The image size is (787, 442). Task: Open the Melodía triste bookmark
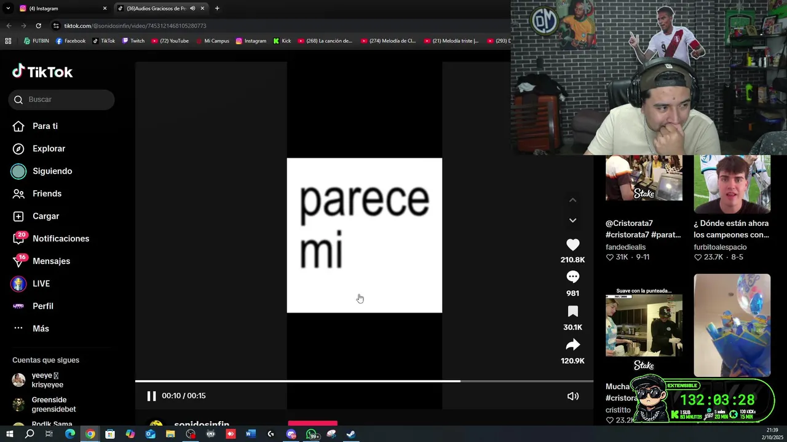coord(452,41)
